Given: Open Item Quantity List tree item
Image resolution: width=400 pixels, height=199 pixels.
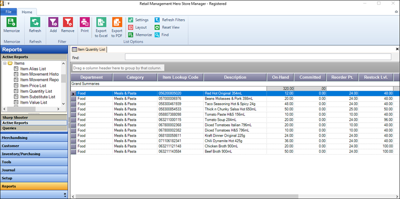Looking at the screenshot, I should tap(36, 91).
